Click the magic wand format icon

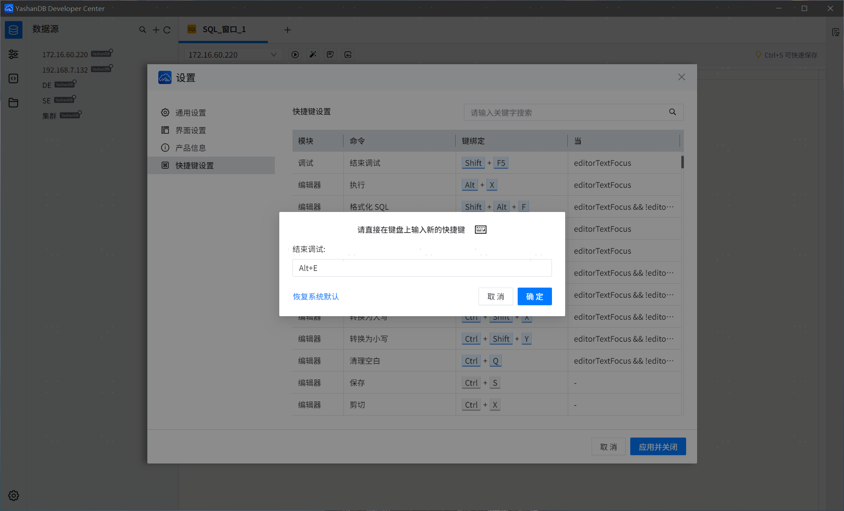pyautogui.click(x=313, y=55)
